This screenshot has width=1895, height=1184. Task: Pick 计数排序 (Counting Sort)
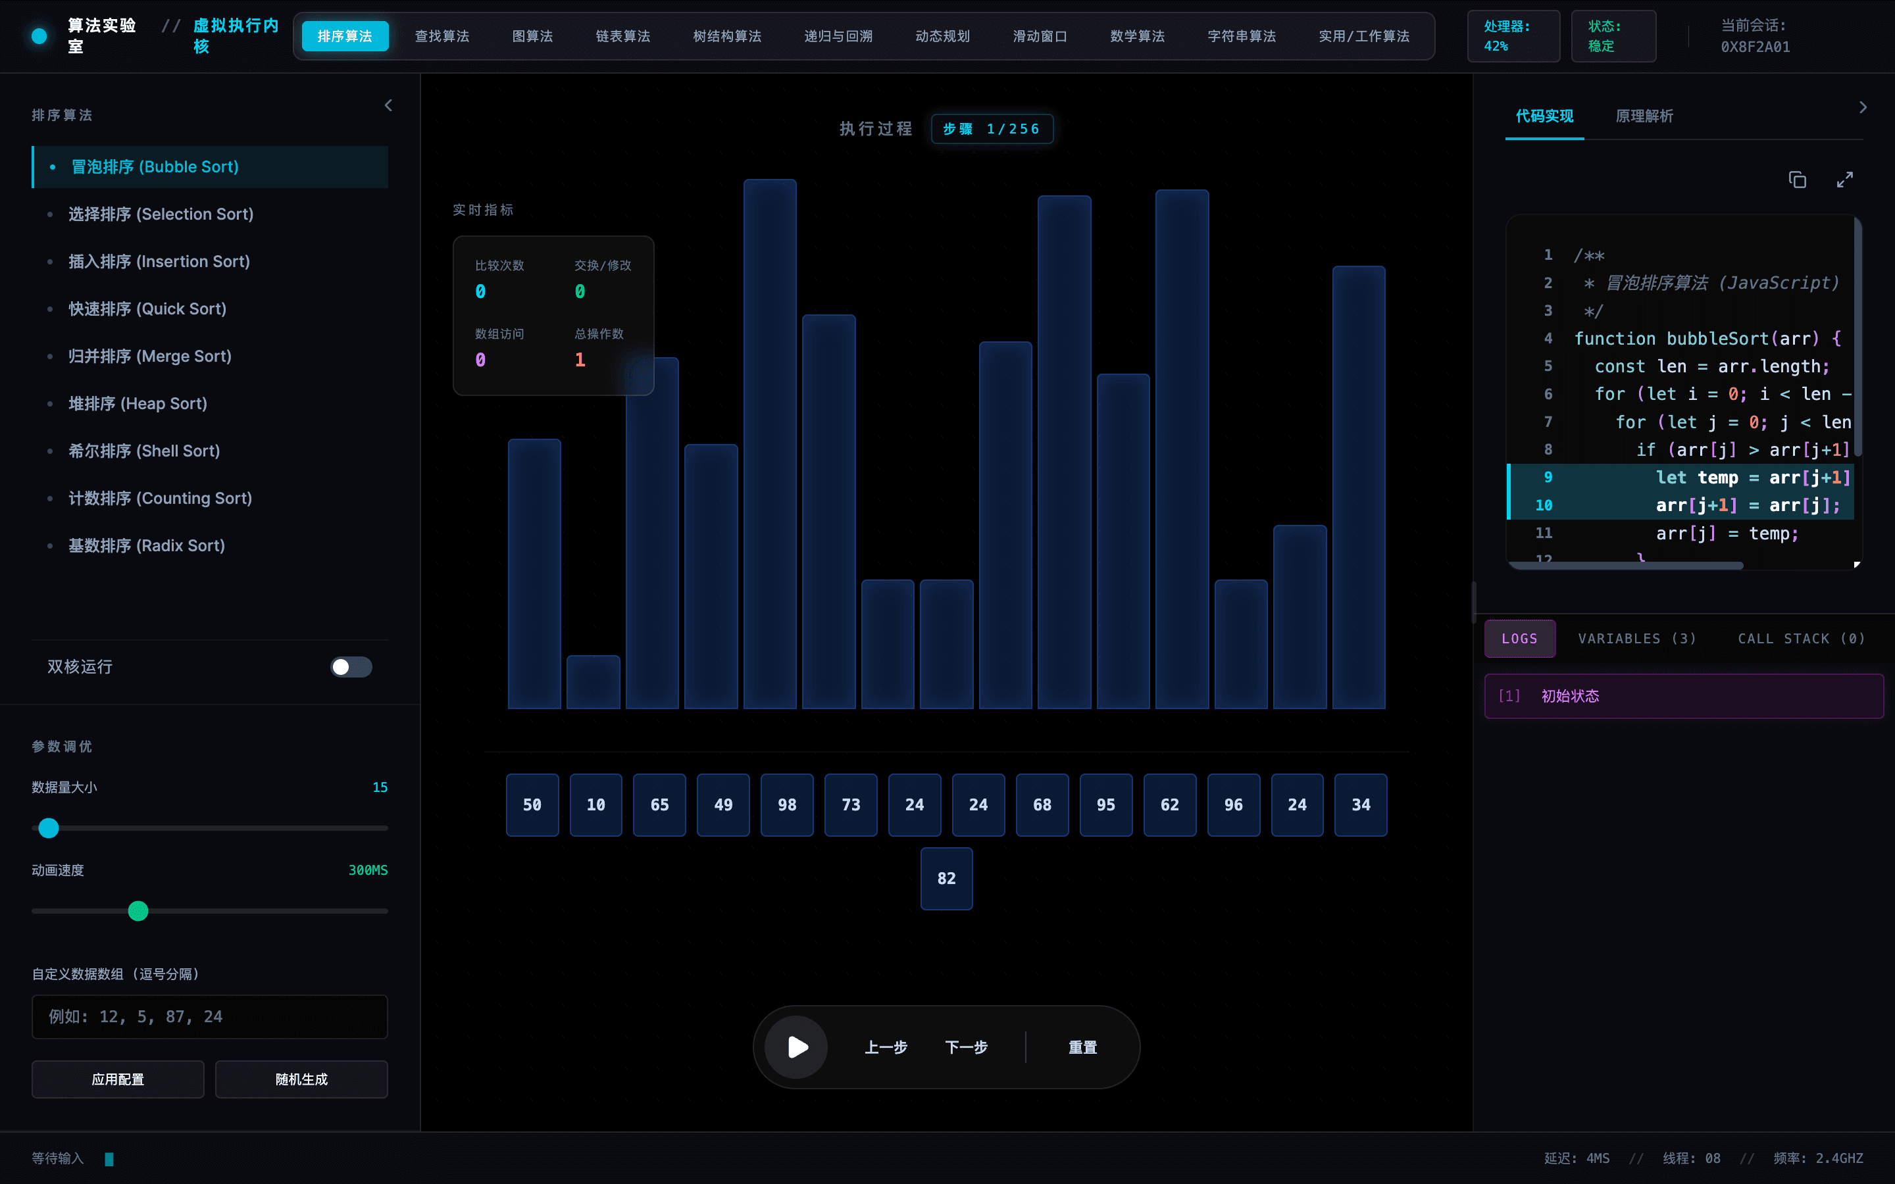point(210,498)
